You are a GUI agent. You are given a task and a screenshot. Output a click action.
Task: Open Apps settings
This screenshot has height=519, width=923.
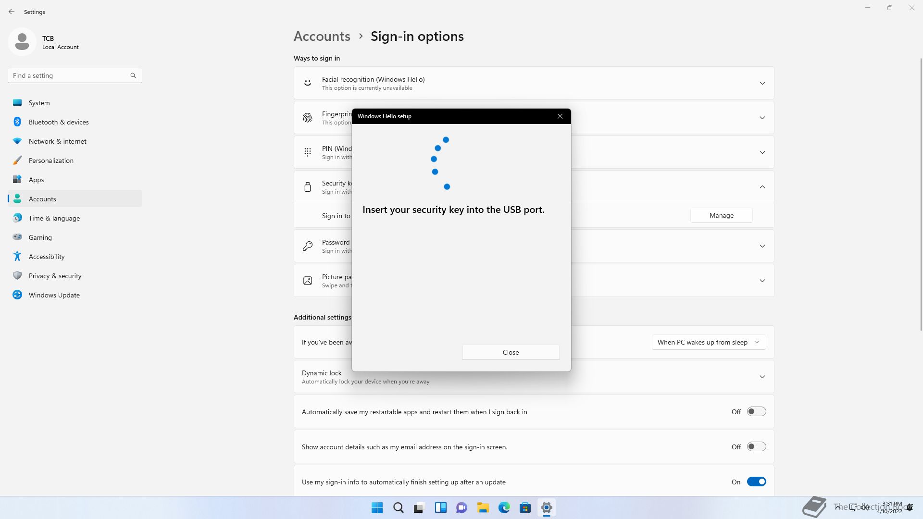[75, 180]
